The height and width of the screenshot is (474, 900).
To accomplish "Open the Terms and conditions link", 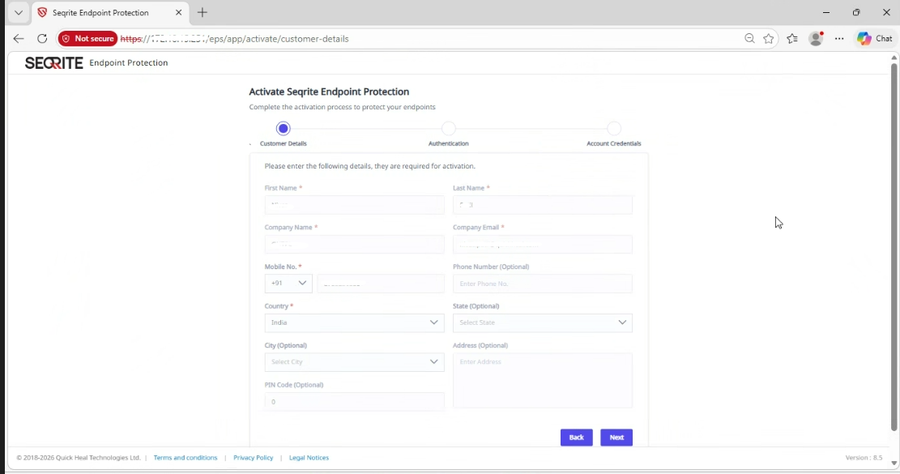I will [x=186, y=458].
